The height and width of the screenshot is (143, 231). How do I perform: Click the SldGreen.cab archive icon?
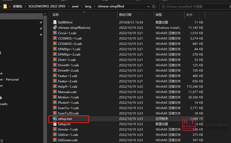55,140
